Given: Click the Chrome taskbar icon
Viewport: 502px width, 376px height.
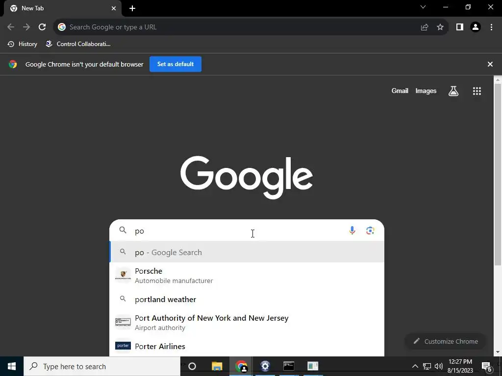Looking at the screenshot, I should (x=241, y=366).
